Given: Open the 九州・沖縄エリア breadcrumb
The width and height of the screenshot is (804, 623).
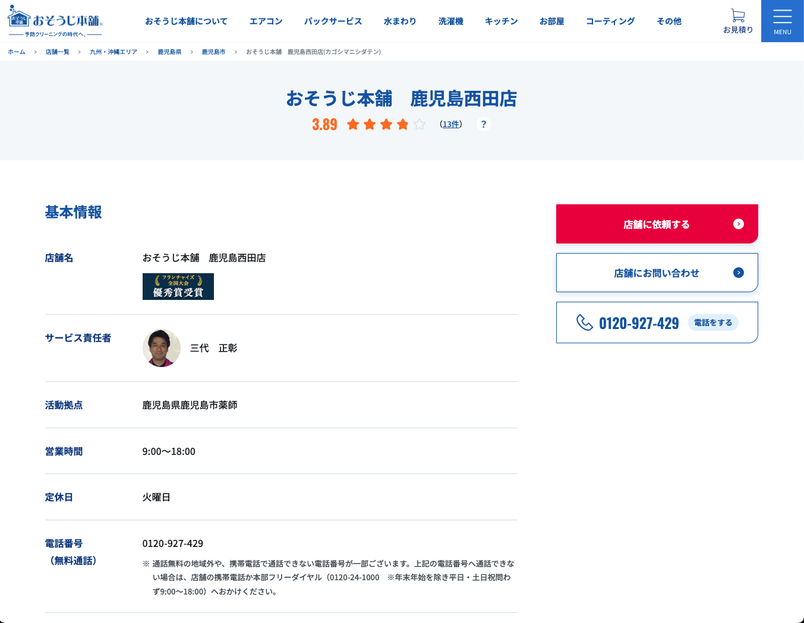Looking at the screenshot, I should [113, 52].
